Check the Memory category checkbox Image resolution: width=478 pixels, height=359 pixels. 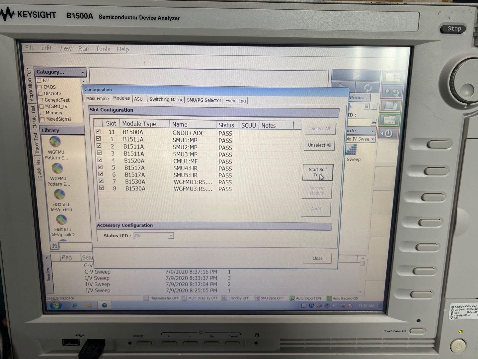(42, 113)
